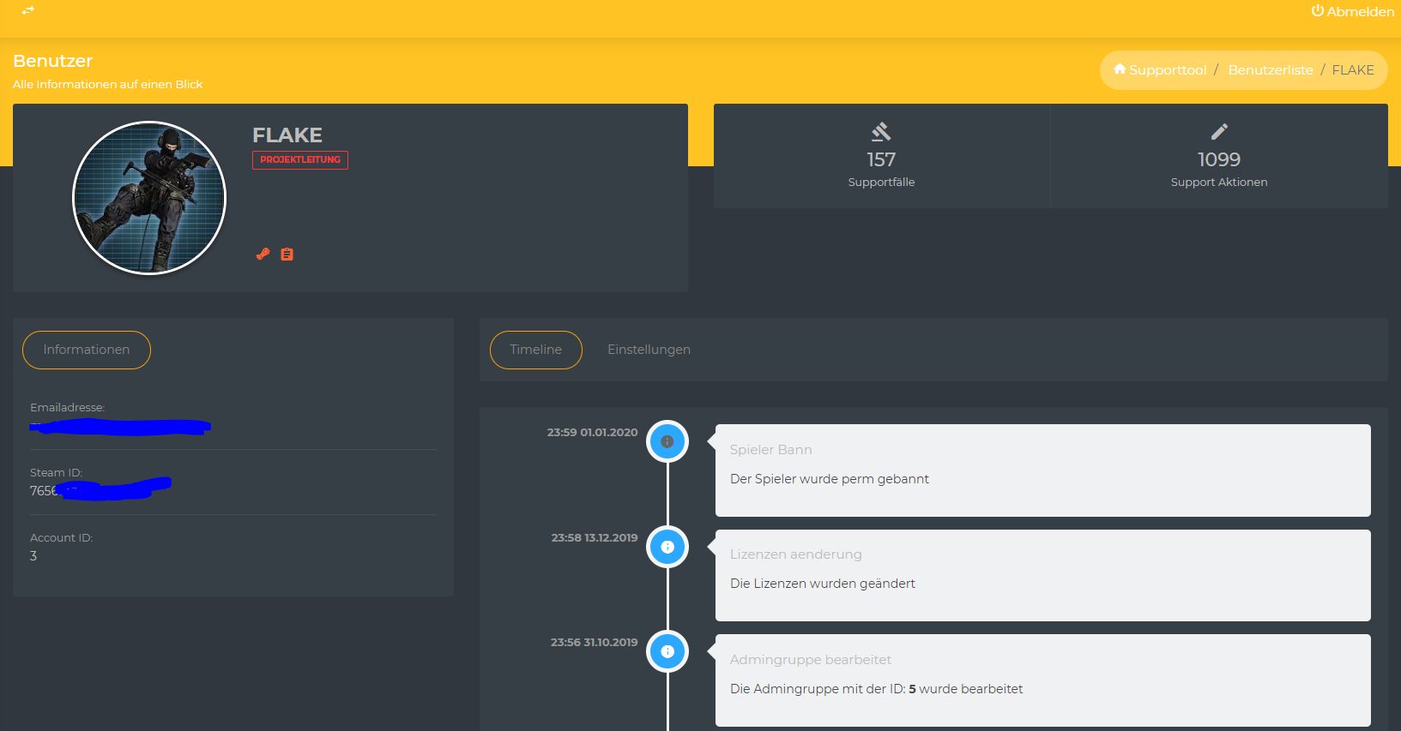Open the Supporttool breadcrumb link

tap(1168, 70)
